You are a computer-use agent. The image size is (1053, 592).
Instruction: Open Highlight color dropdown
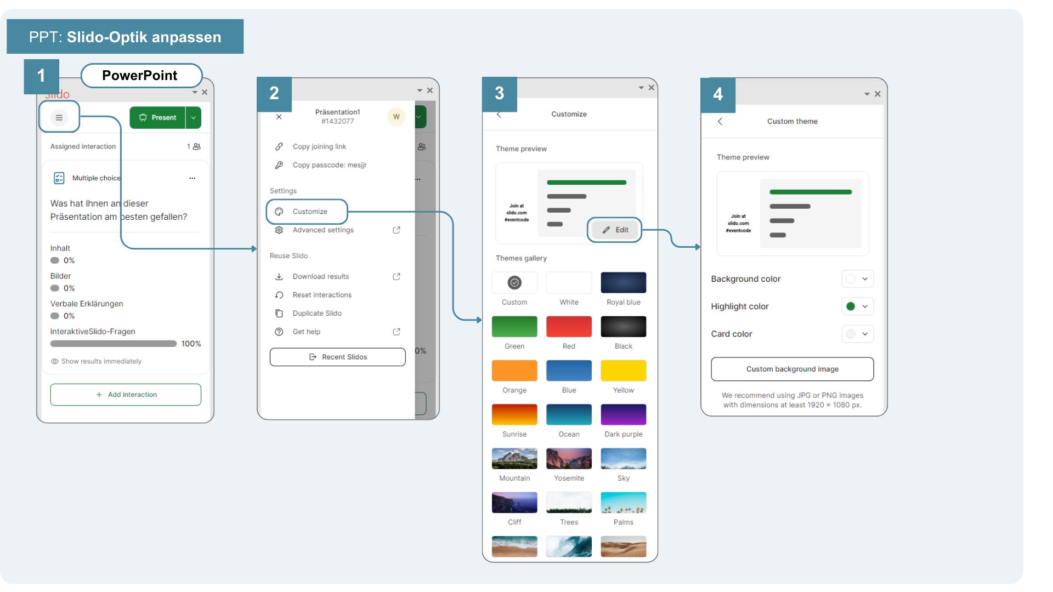[858, 306]
